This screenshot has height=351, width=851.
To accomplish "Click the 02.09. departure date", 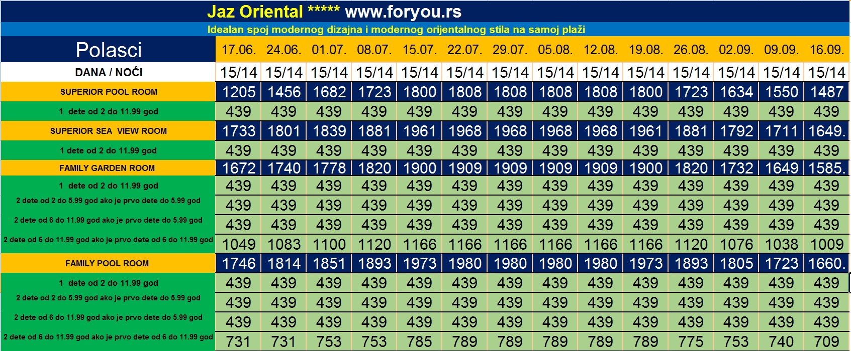I will 736,50.
